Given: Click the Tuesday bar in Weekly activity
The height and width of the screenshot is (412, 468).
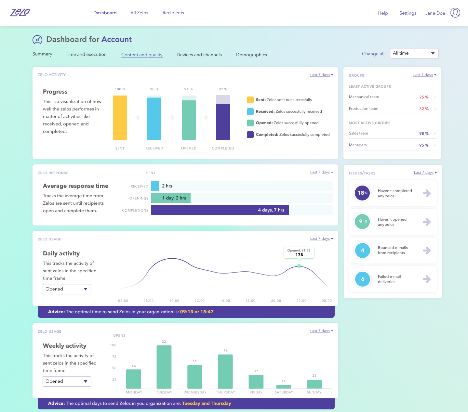Looking at the screenshot, I should click(x=164, y=367).
